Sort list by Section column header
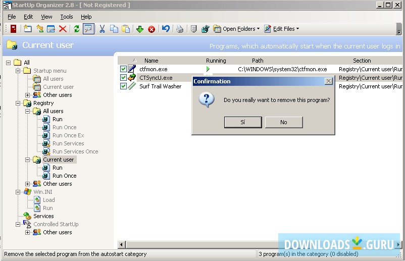Image resolution: width=405 pixels, height=261 pixels. (362, 61)
